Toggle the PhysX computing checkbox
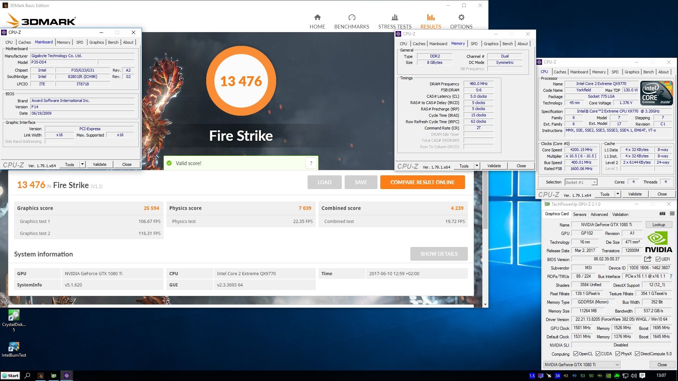The width and height of the screenshot is (678, 381). (x=618, y=354)
